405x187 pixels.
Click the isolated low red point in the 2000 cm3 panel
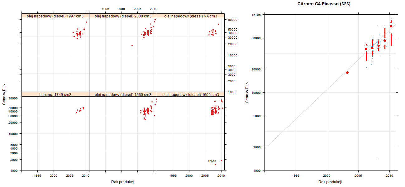132,46
